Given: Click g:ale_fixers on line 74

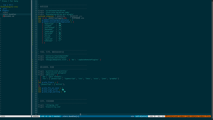Looking at the screenshot, I should [x=48, y=82].
